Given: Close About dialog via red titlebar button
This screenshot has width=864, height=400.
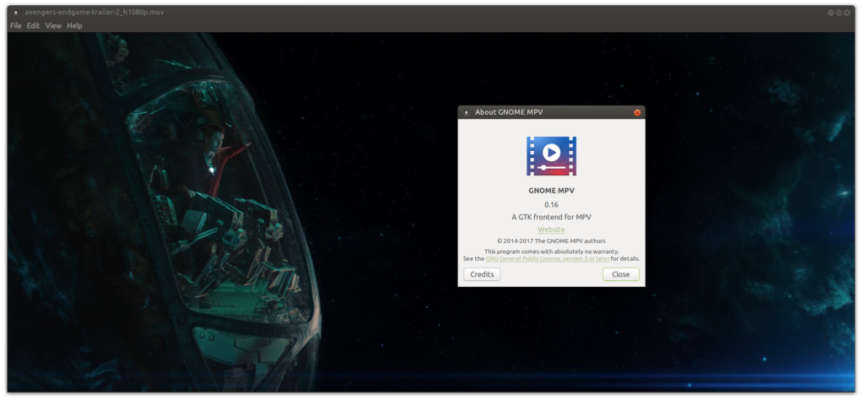Looking at the screenshot, I should (637, 112).
